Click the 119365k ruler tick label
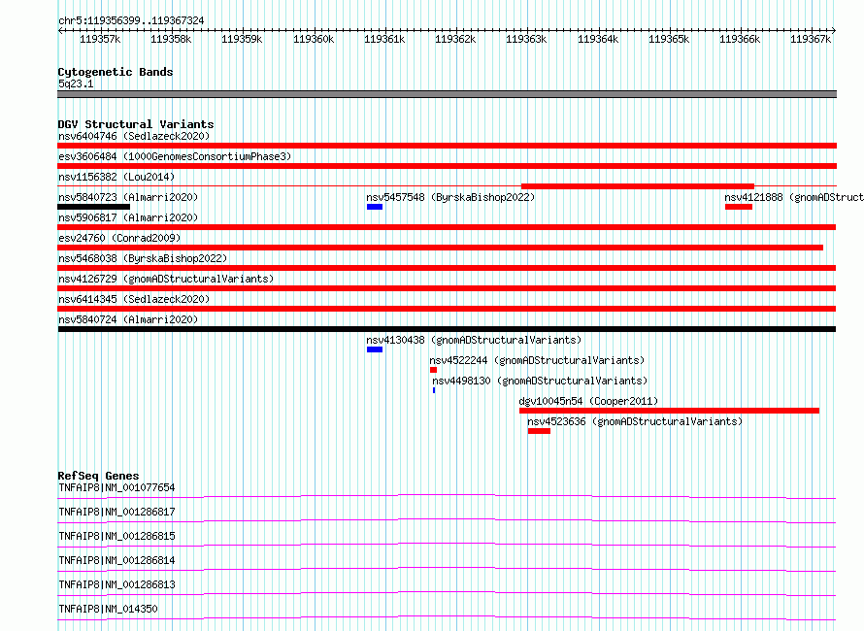 pos(669,39)
